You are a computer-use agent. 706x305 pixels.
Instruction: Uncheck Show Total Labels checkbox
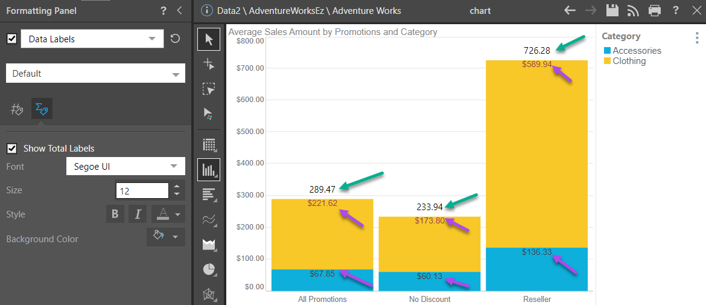11,148
